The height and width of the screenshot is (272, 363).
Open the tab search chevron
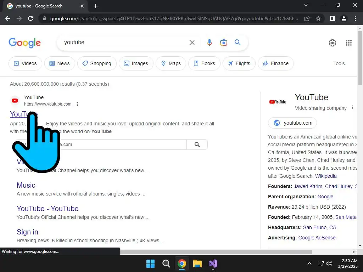coord(306,5)
